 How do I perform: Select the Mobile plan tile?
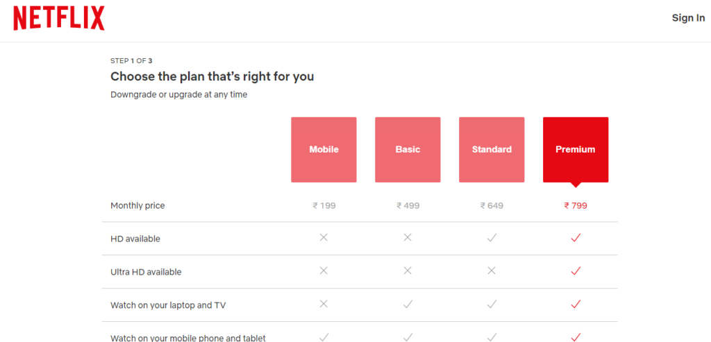324,150
